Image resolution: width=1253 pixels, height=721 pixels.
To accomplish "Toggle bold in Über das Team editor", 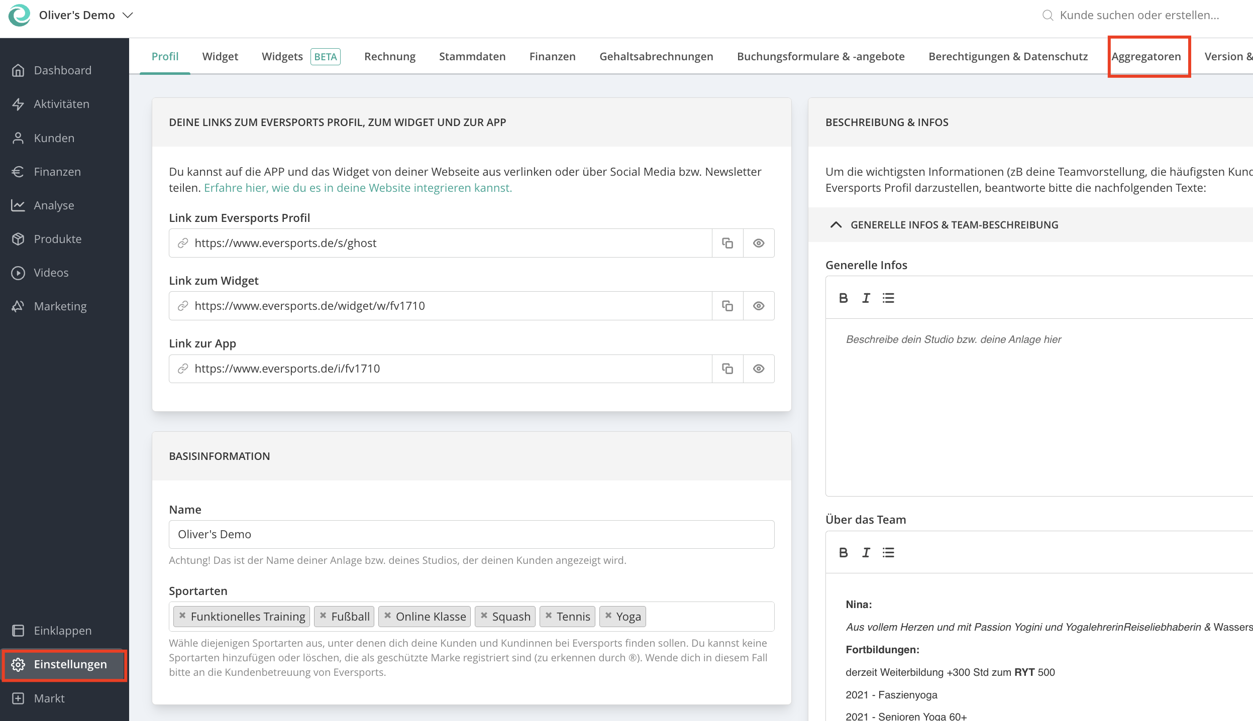I will pos(844,552).
